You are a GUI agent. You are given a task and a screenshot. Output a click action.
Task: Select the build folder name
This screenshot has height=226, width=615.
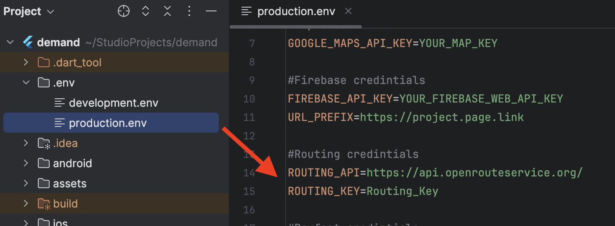65,204
